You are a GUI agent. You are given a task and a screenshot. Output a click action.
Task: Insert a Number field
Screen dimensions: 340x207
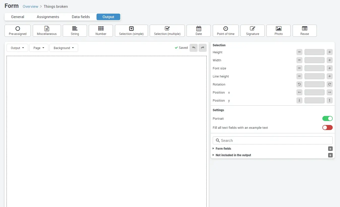[x=101, y=30]
